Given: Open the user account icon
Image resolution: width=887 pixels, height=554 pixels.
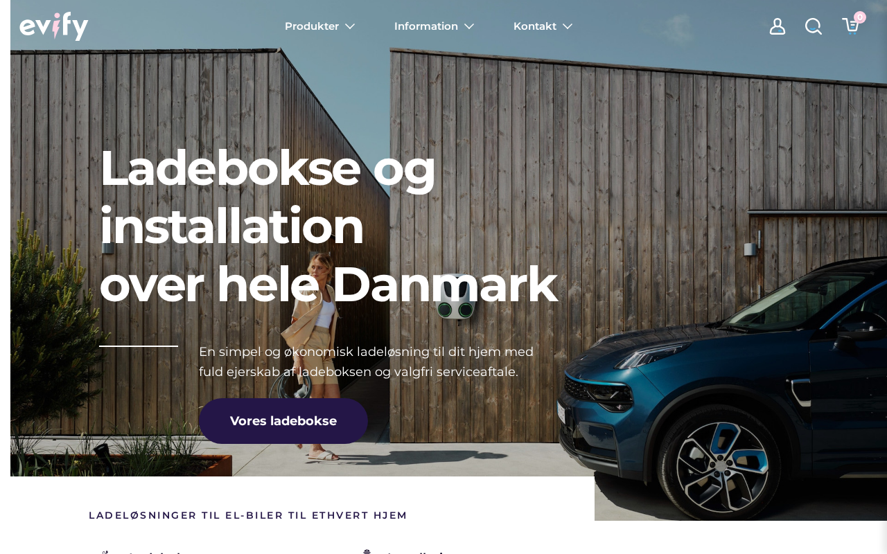Looking at the screenshot, I should coord(778,26).
